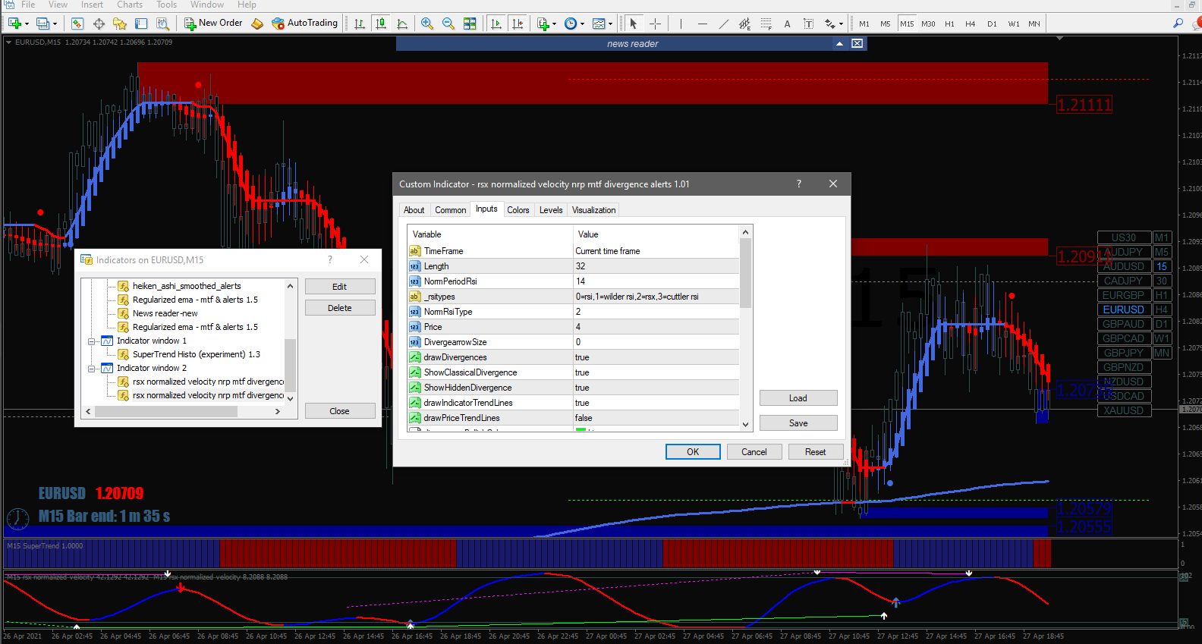Click the New Order toolbar button
This screenshot has height=644, width=1202.
[x=213, y=24]
